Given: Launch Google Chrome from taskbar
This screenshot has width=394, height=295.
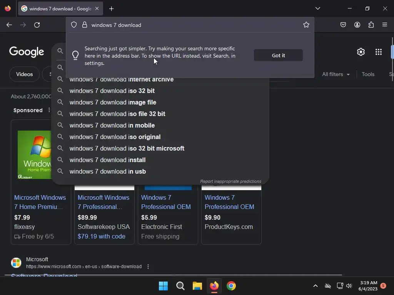Looking at the screenshot, I should pos(231,286).
